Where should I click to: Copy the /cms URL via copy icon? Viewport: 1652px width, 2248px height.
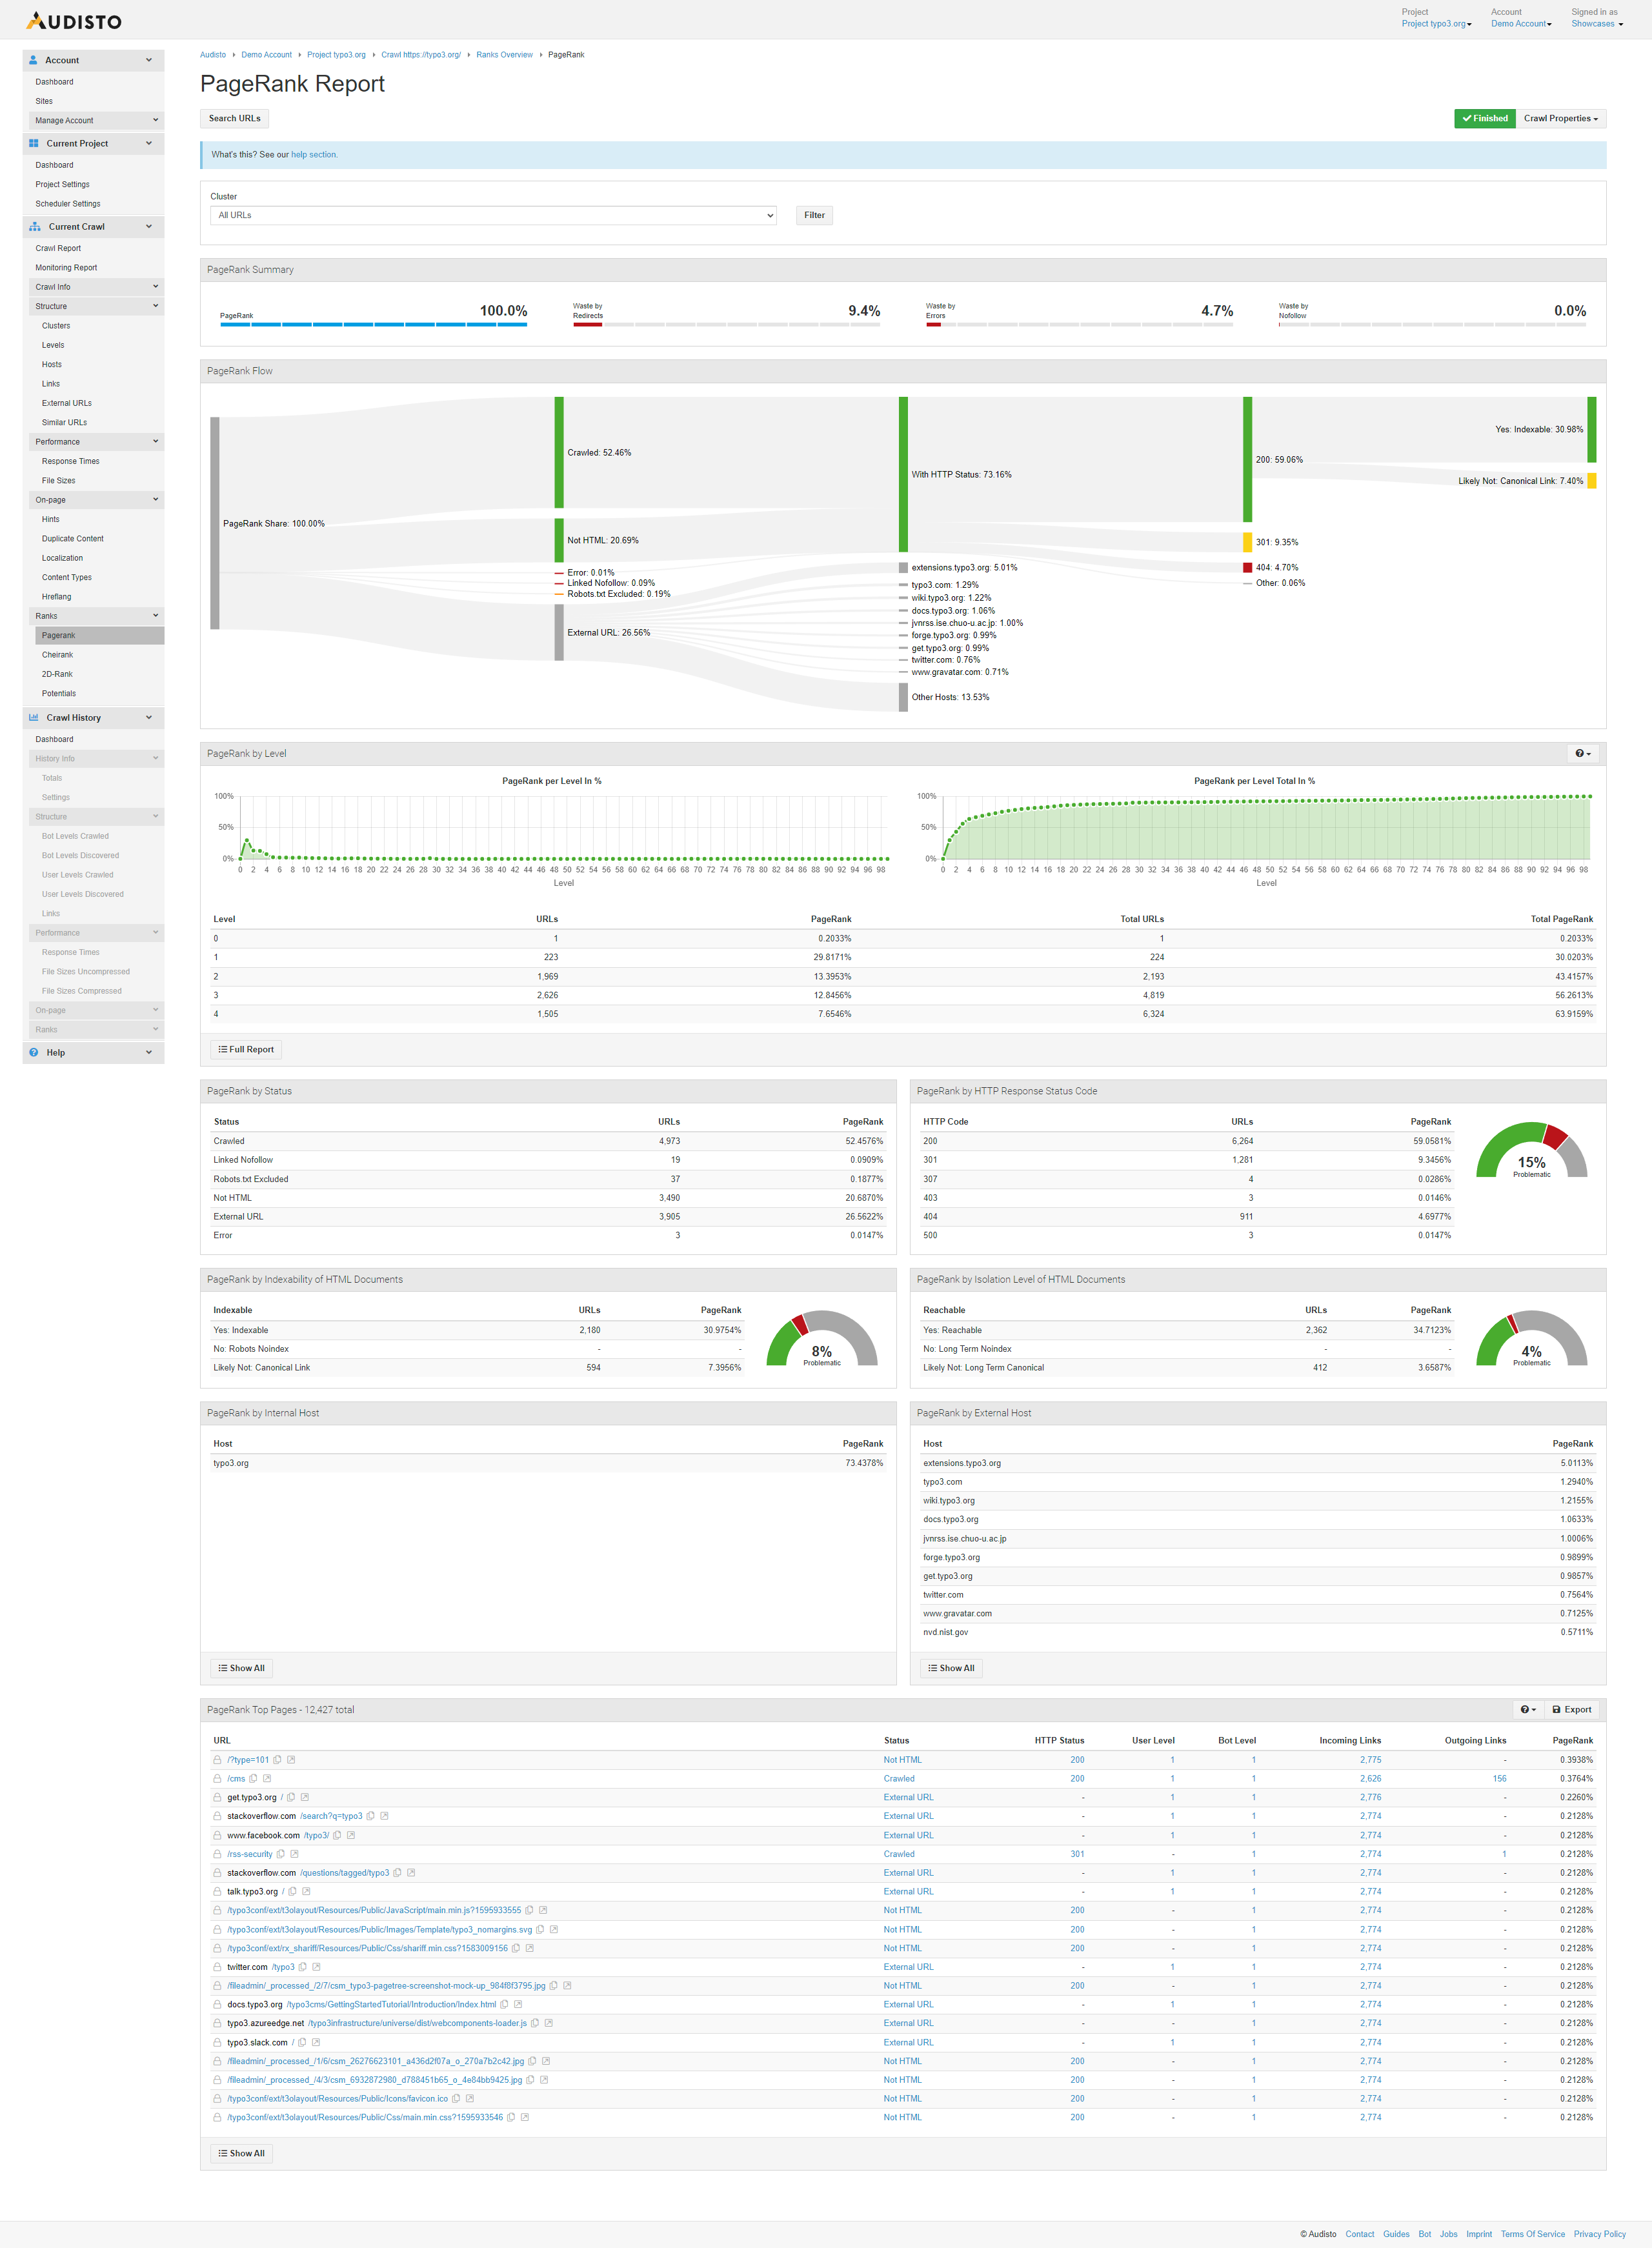[x=253, y=1778]
